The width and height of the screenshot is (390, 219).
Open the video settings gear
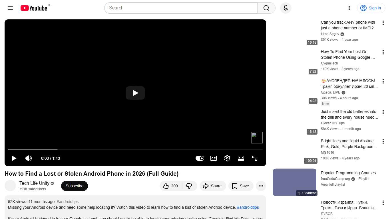[x=227, y=158]
